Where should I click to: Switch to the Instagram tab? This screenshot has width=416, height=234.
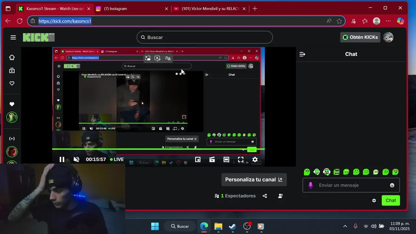[x=133, y=9]
